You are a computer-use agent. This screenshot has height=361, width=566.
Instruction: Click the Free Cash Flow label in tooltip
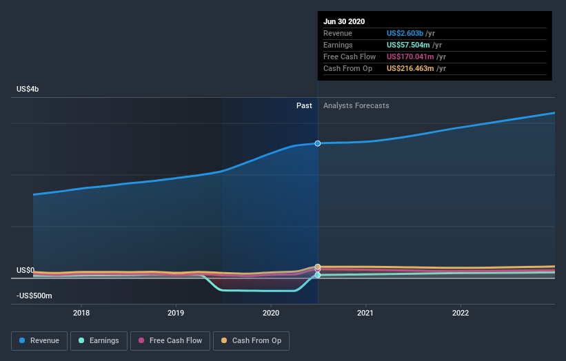[350, 56]
